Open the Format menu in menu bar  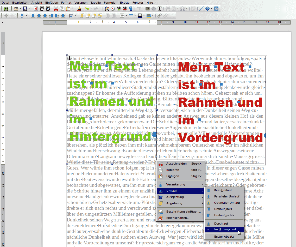tap(66, 2)
